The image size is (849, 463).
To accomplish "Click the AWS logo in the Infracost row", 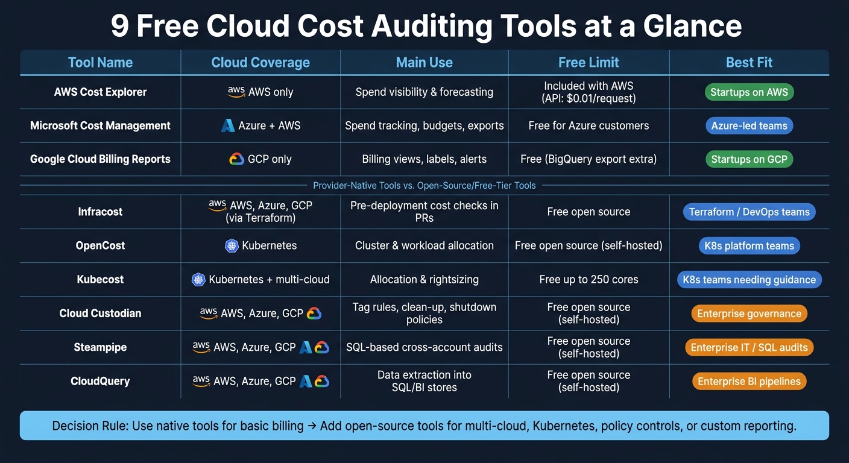I will tap(218, 205).
